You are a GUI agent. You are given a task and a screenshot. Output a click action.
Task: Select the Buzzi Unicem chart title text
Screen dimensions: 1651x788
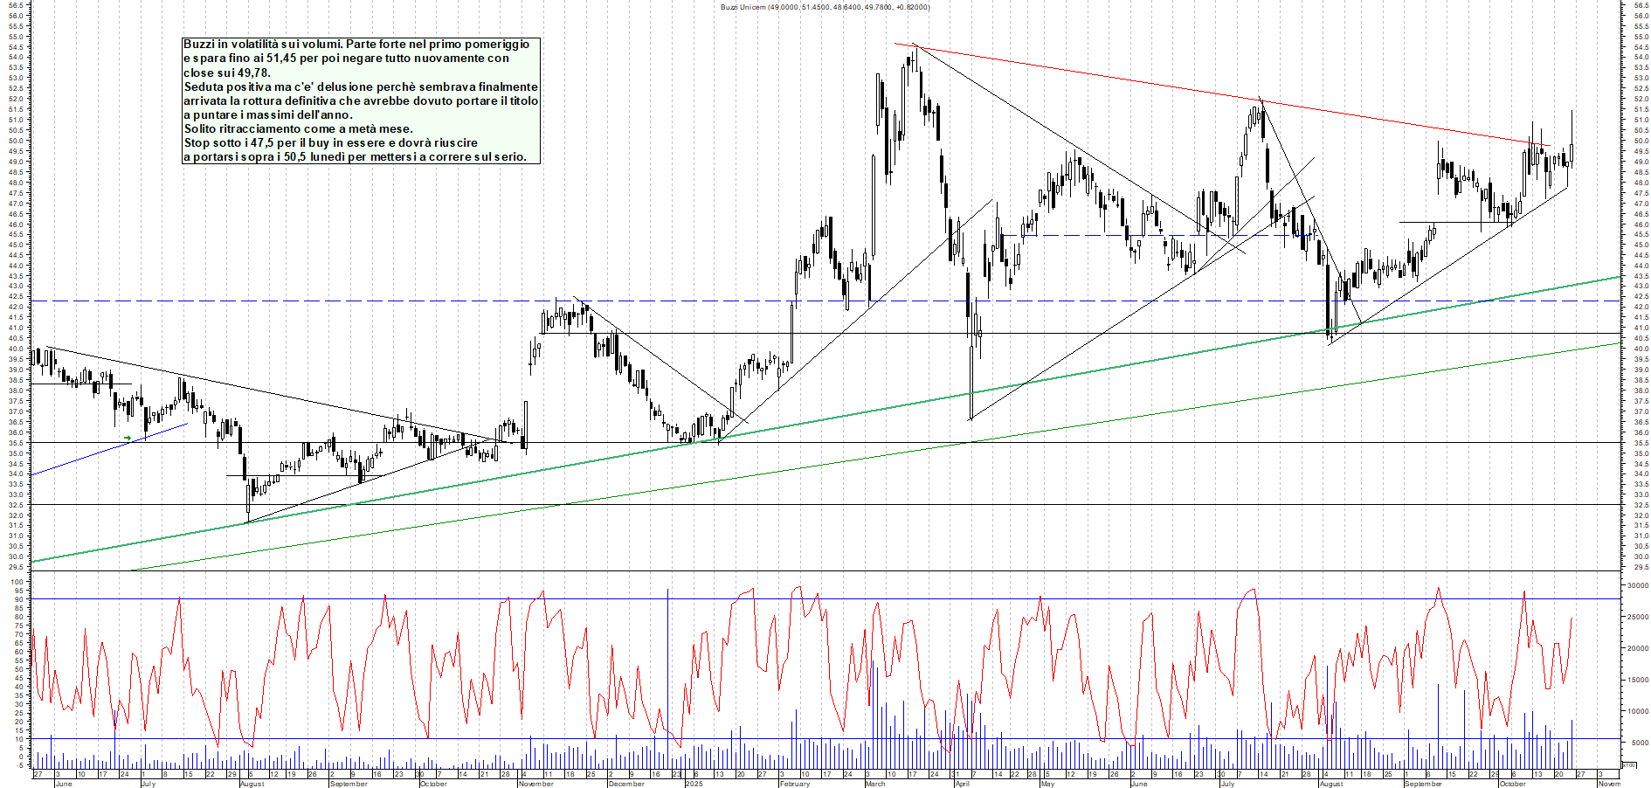[x=825, y=7]
